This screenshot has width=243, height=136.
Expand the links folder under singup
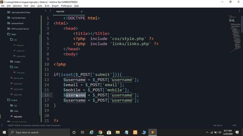pos(14,111)
